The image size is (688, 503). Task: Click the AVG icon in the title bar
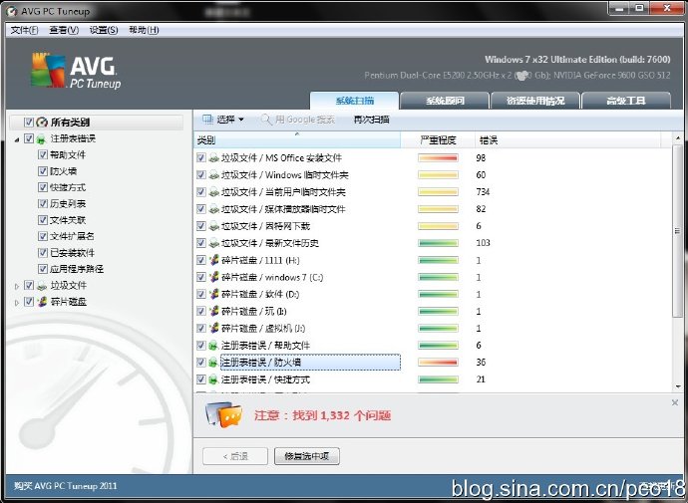pyautogui.click(x=12, y=11)
